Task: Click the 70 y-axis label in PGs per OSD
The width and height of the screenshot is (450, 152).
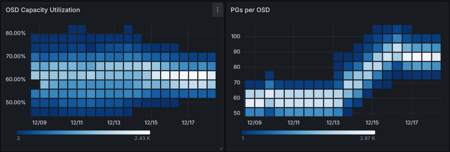Action: 237,82
